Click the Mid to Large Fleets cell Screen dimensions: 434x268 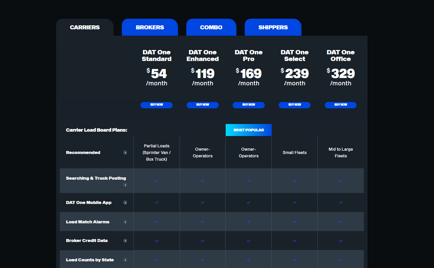pyautogui.click(x=341, y=153)
